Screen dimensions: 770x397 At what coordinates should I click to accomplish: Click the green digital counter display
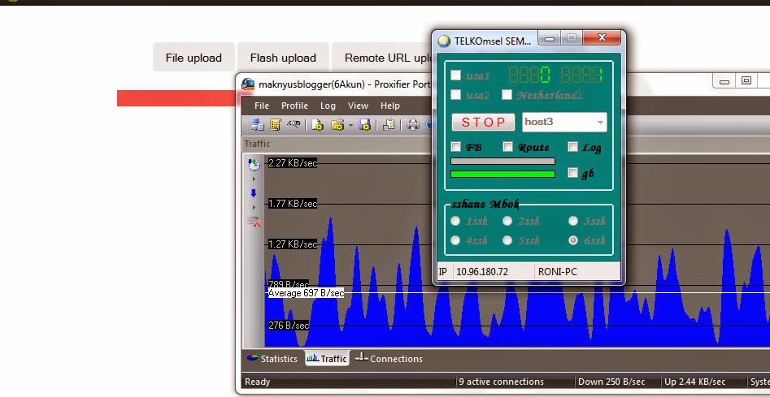[555, 75]
